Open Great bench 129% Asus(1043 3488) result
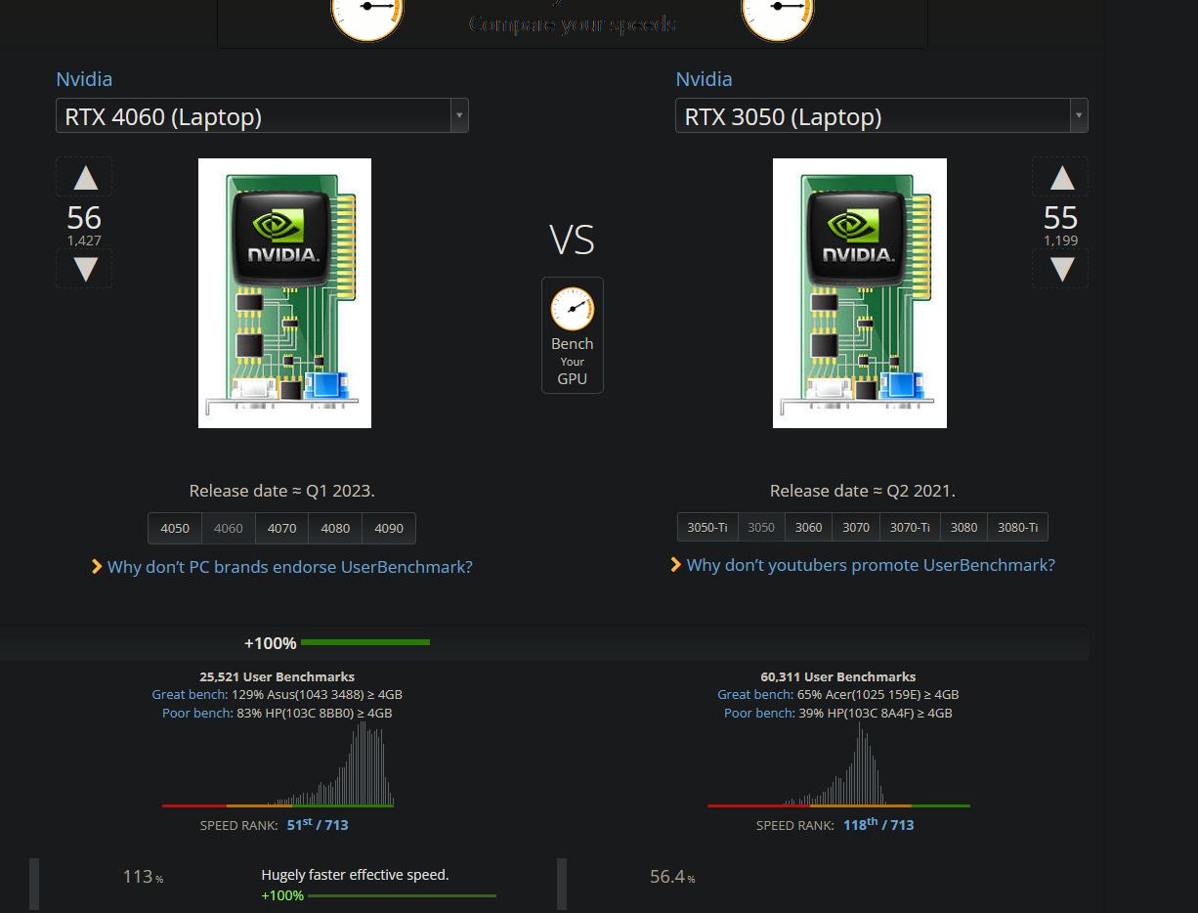Screen dimensions: 1198x913 278,695
